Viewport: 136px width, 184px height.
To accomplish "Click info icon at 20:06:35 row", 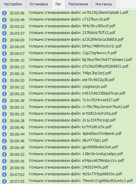I will click(x=4, y=114).
